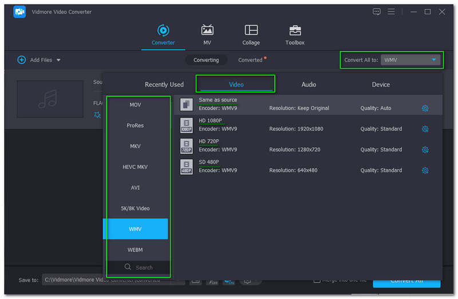The image size is (458, 299).
Task: Click the feedback chat icon in title bar
Action: pos(376,11)
